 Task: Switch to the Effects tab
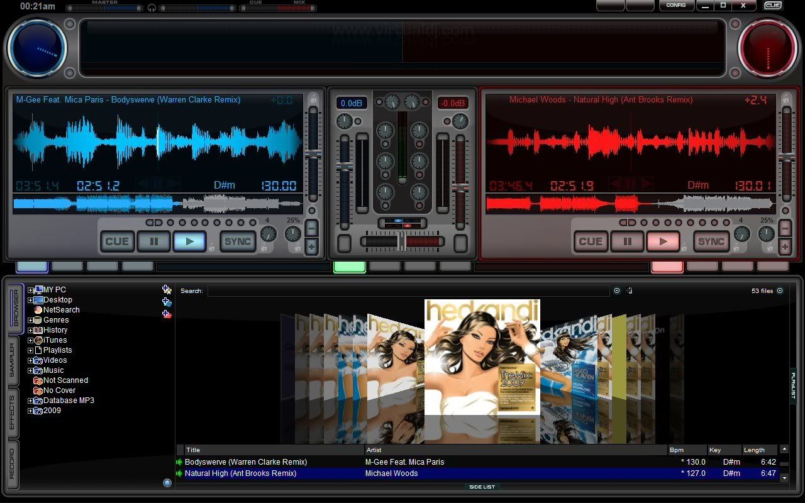[x=13, y=412]
